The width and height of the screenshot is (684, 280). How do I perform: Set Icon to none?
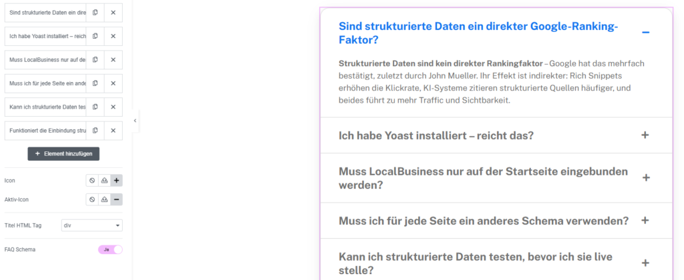coord(92,180)
